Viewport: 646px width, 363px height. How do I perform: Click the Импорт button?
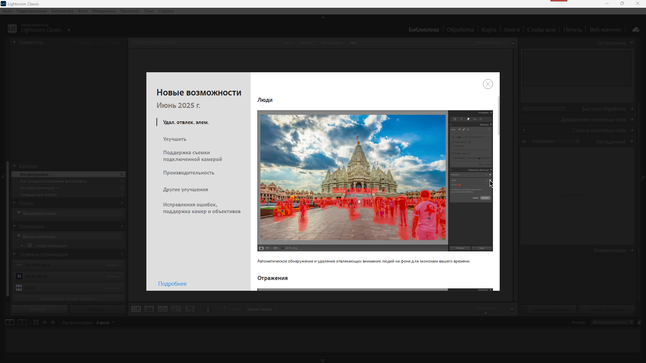pos(40,309)
